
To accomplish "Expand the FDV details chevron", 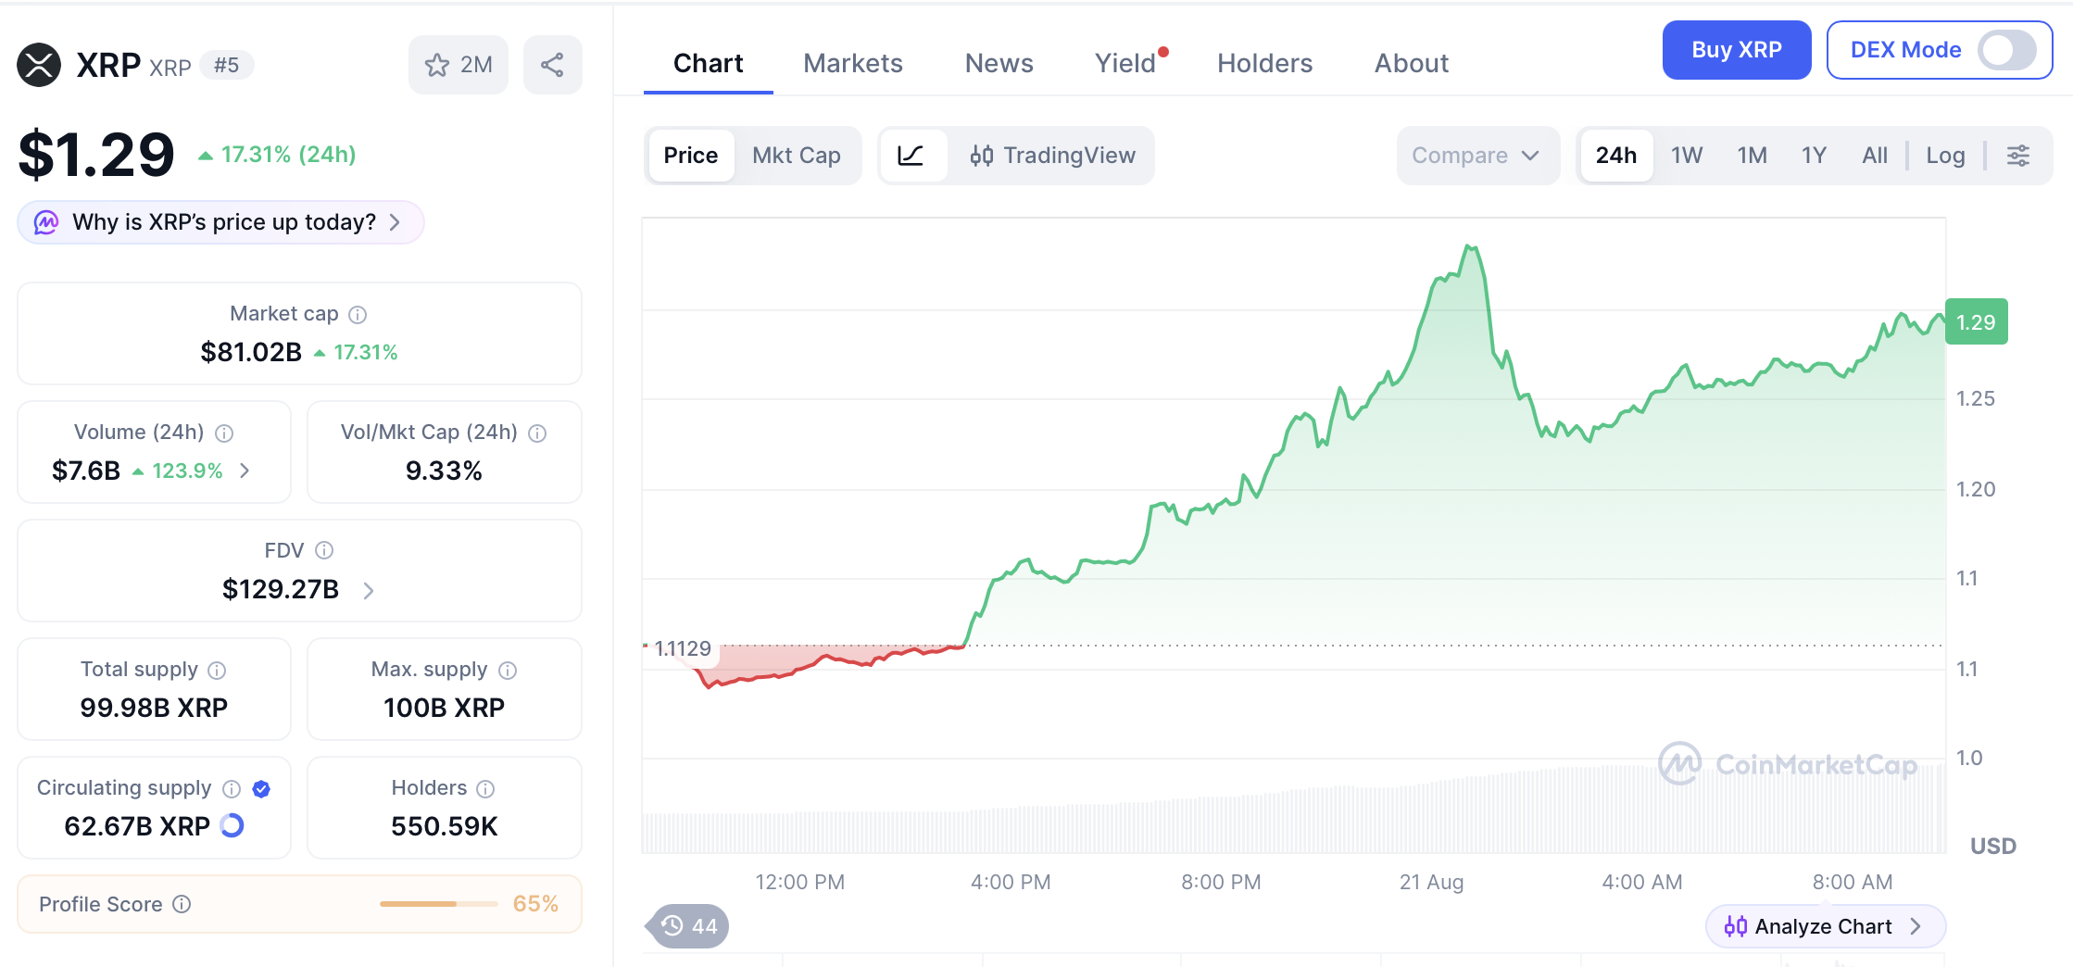I will click(369, 591).
